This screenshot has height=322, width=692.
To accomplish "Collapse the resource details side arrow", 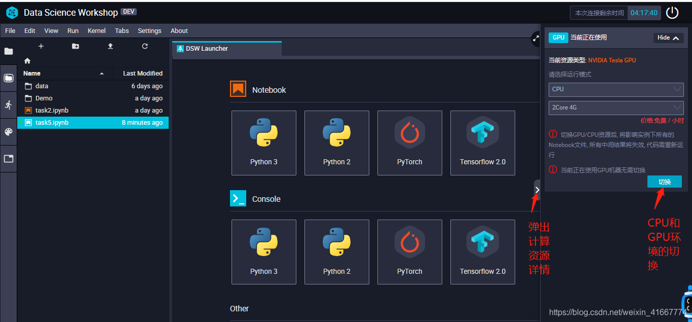I will click(537, 190).
